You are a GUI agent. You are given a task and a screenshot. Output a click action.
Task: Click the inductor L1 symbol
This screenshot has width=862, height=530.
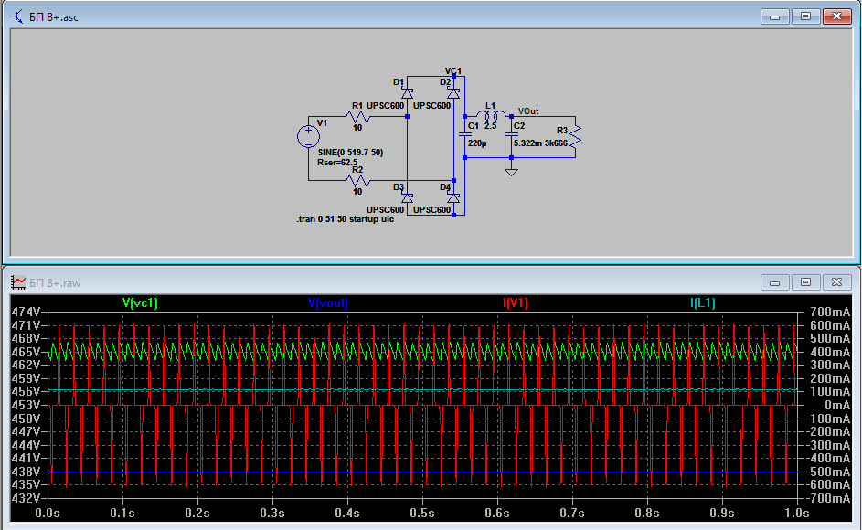[489, 116]
